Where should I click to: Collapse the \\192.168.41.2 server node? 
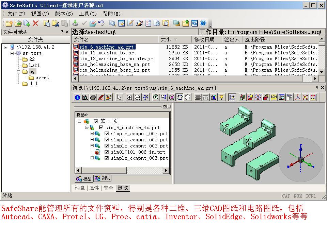point(6,47)
